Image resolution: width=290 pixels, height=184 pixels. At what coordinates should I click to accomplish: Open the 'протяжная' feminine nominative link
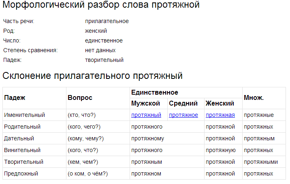220,115
